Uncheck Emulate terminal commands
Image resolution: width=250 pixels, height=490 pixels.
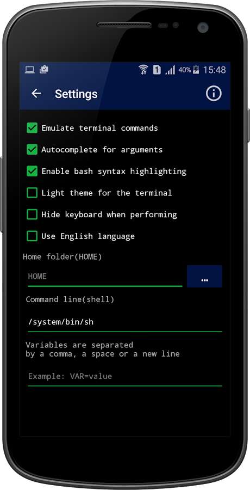point(32,128)
